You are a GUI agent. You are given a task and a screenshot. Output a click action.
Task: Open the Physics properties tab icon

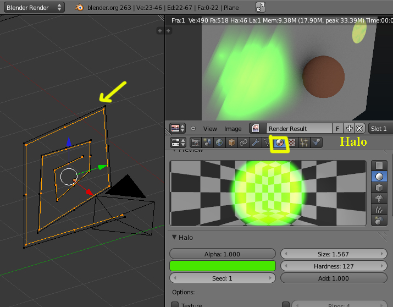[x=316, y=142]
